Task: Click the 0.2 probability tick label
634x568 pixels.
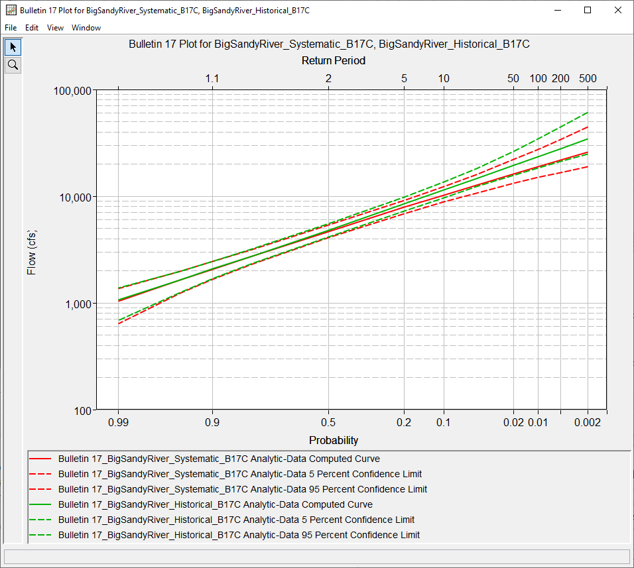Action: 404,423
